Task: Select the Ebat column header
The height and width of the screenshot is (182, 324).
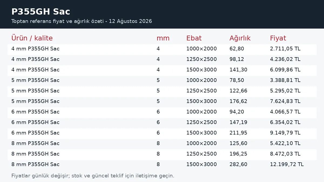Action: [x=194, y=38]
